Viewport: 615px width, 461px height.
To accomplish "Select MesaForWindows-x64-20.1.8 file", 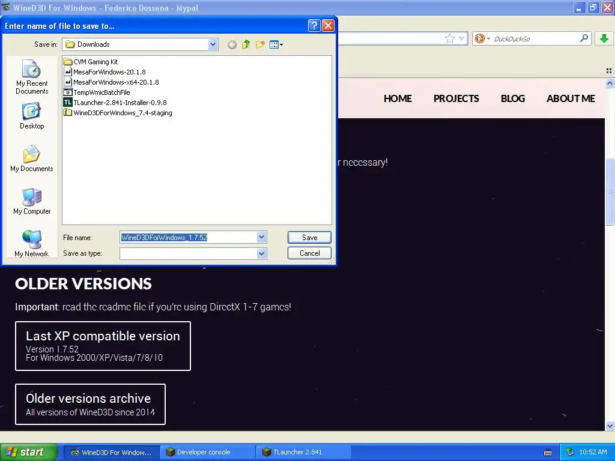I will [111, 82].
